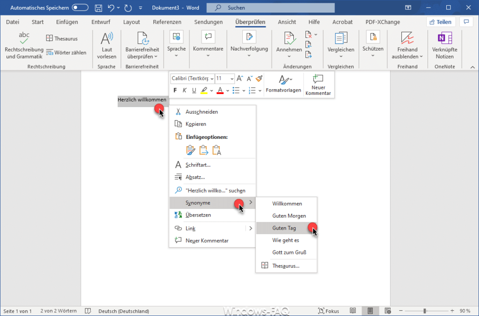Apply underline with the U button
Screen dimensions: 479x316
coord(194,90)
